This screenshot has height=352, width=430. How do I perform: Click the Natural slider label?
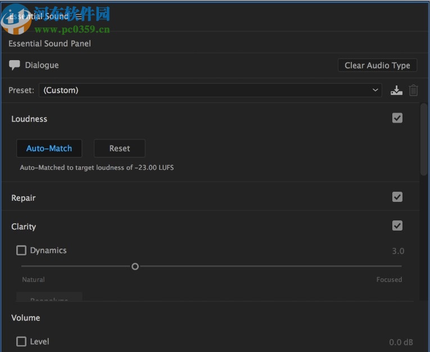pos(33,279)
